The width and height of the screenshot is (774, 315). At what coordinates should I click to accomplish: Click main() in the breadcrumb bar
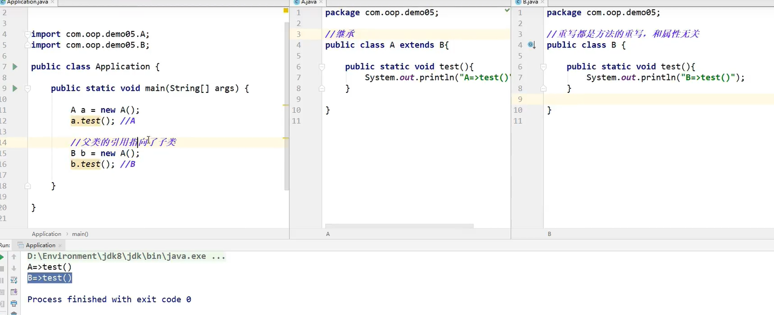pos(80,234)
